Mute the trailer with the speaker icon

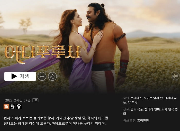(x=175, y=76)
